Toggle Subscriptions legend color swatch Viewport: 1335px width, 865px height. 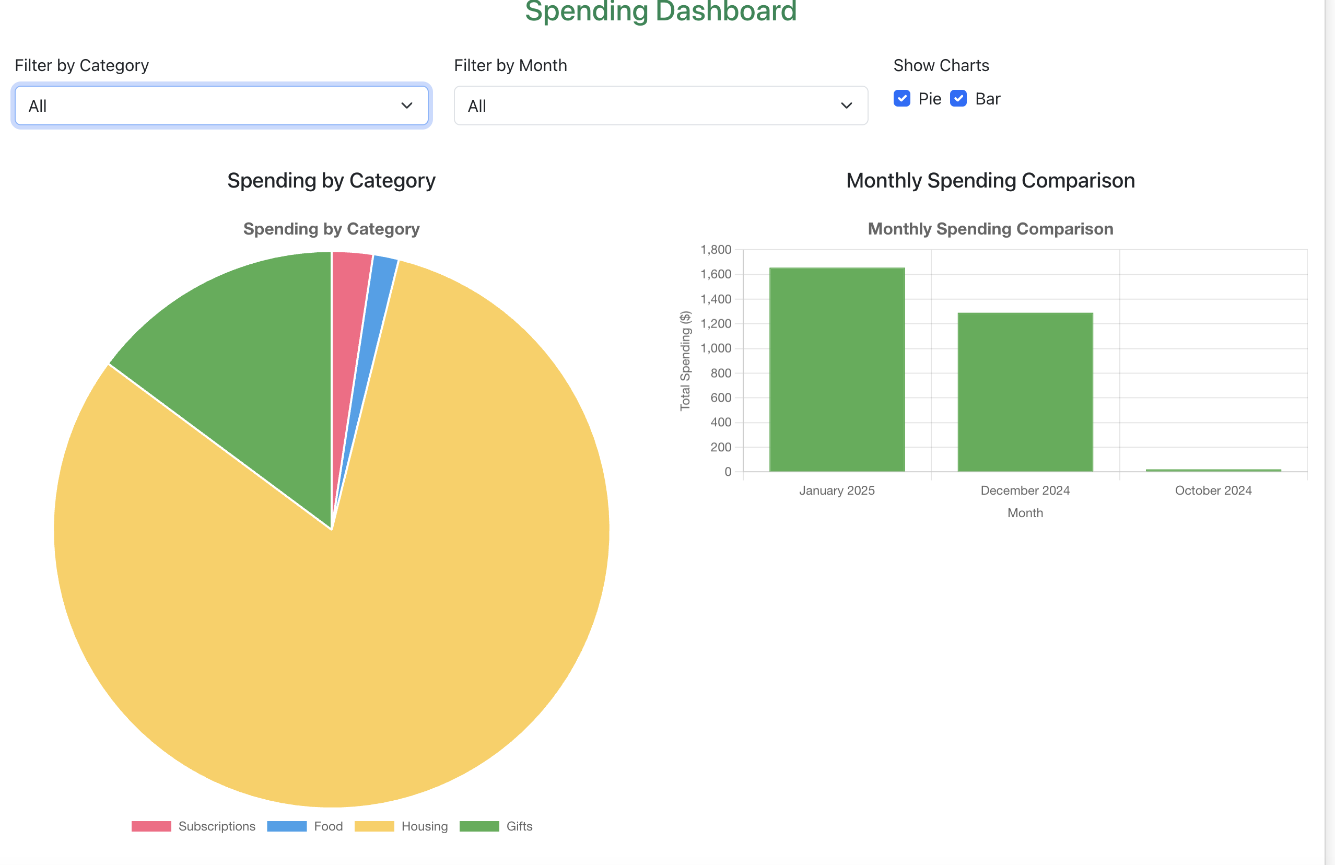point(151,826)
